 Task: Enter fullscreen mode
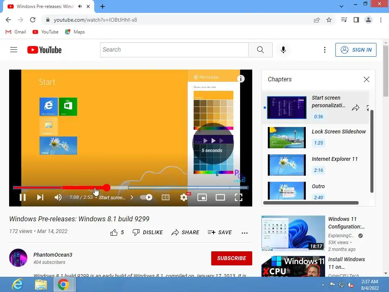239,197
